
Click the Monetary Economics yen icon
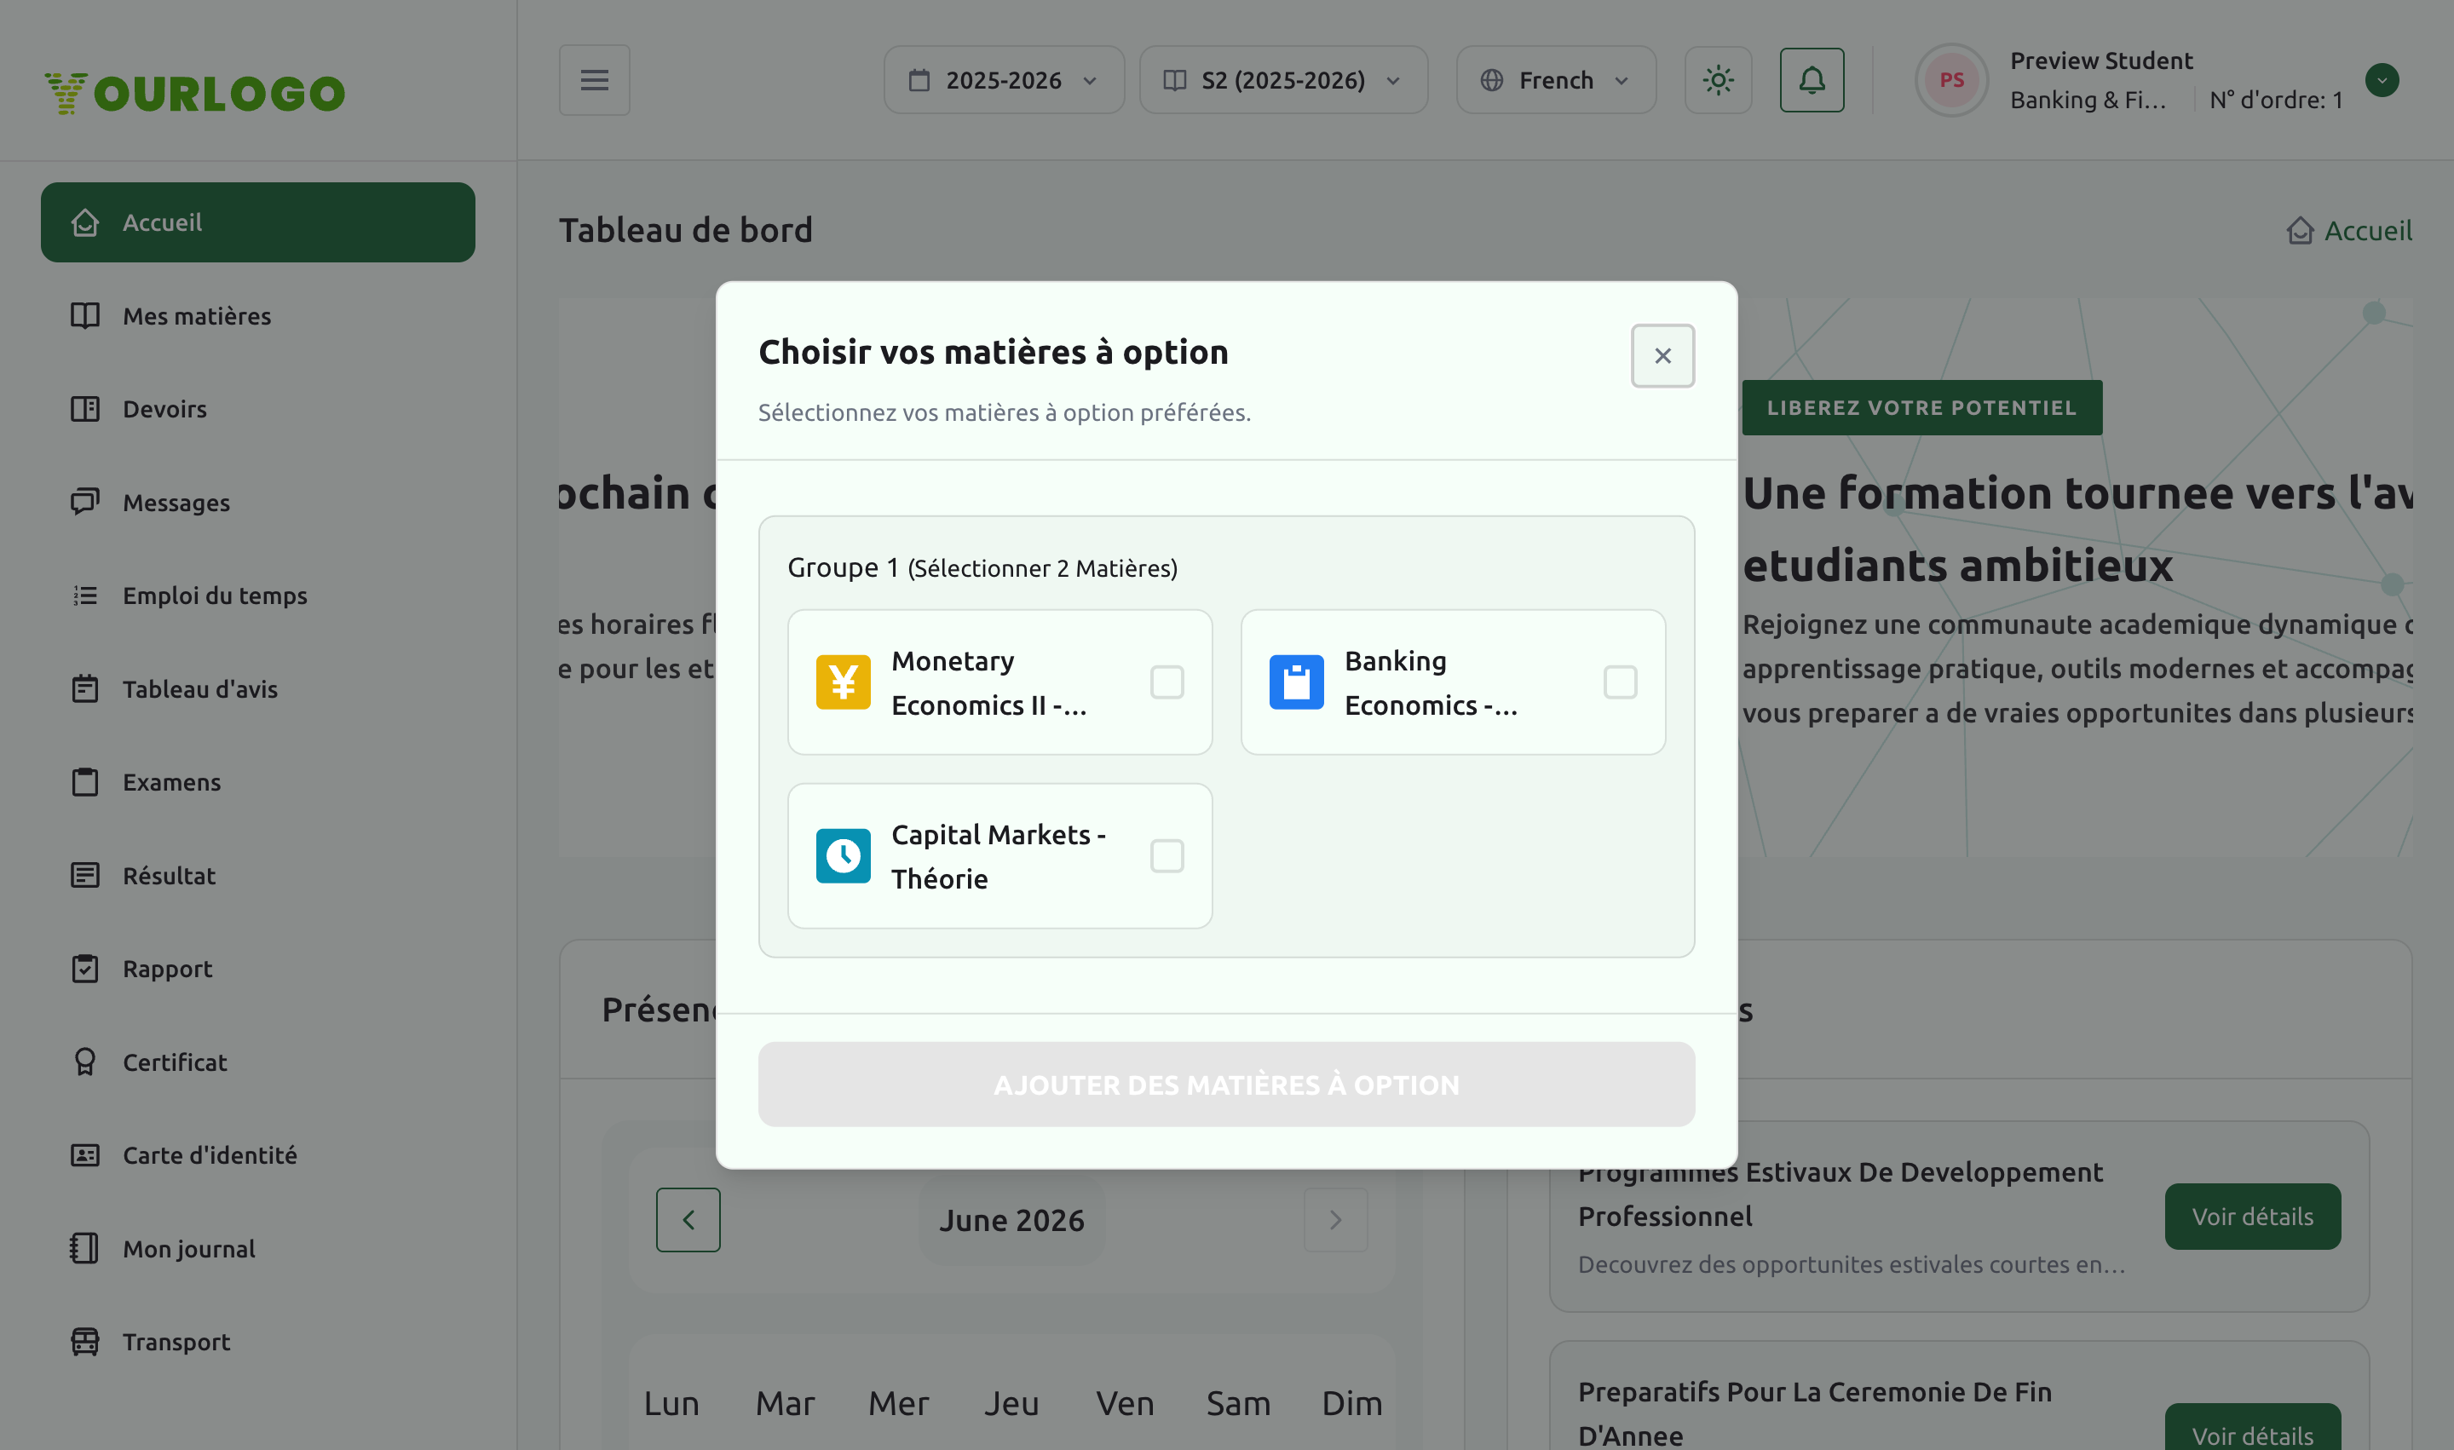pos(844,682)
